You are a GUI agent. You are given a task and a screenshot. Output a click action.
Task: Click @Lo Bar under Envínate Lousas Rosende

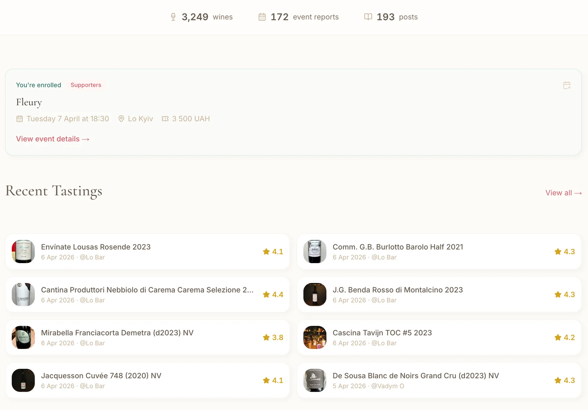point(92,257)
